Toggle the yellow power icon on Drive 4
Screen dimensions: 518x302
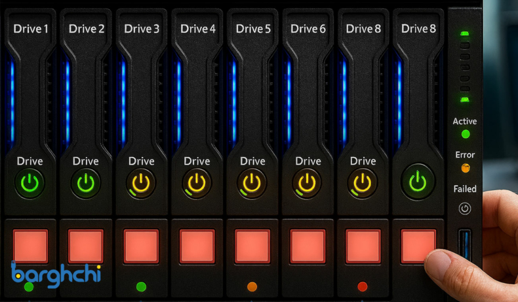[197, 183]
